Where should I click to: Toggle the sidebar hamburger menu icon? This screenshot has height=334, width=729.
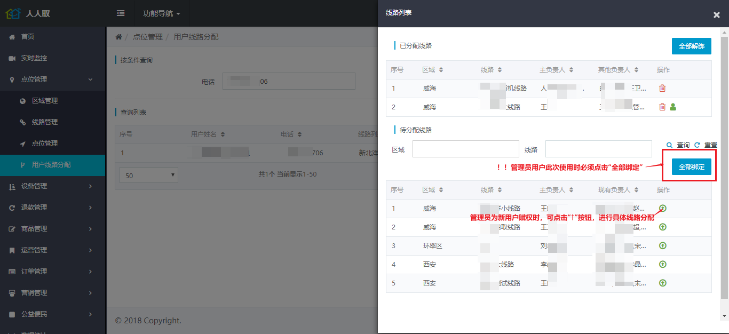coord(121,13)
